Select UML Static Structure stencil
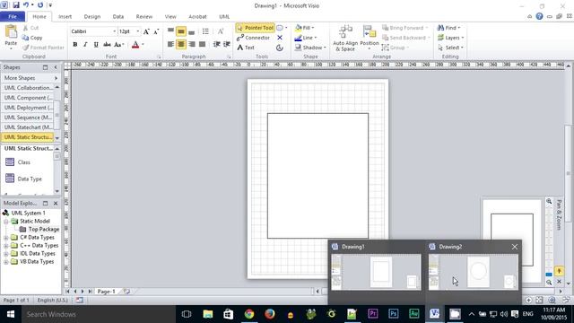Image resolution: width=574 pixels, height=323 pixels. 28,137
